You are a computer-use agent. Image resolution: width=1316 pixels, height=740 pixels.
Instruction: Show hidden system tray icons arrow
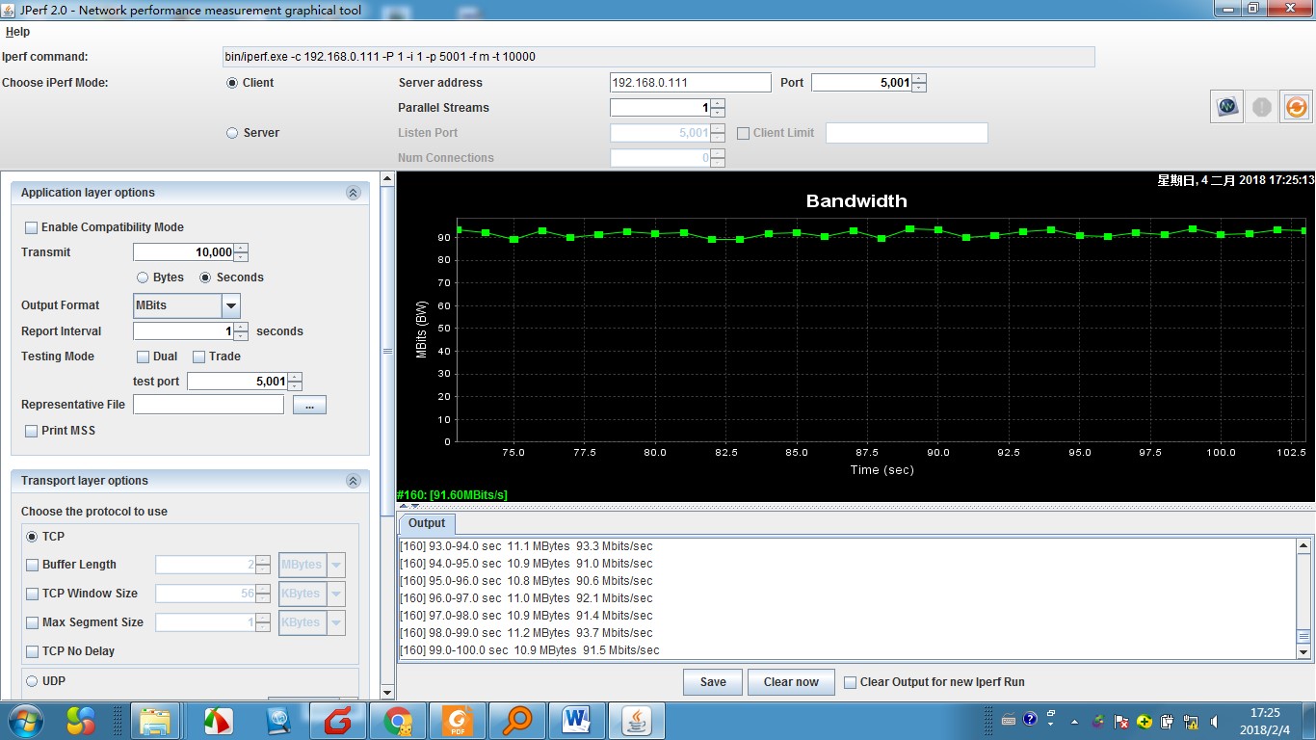[x=1075, y=721]
